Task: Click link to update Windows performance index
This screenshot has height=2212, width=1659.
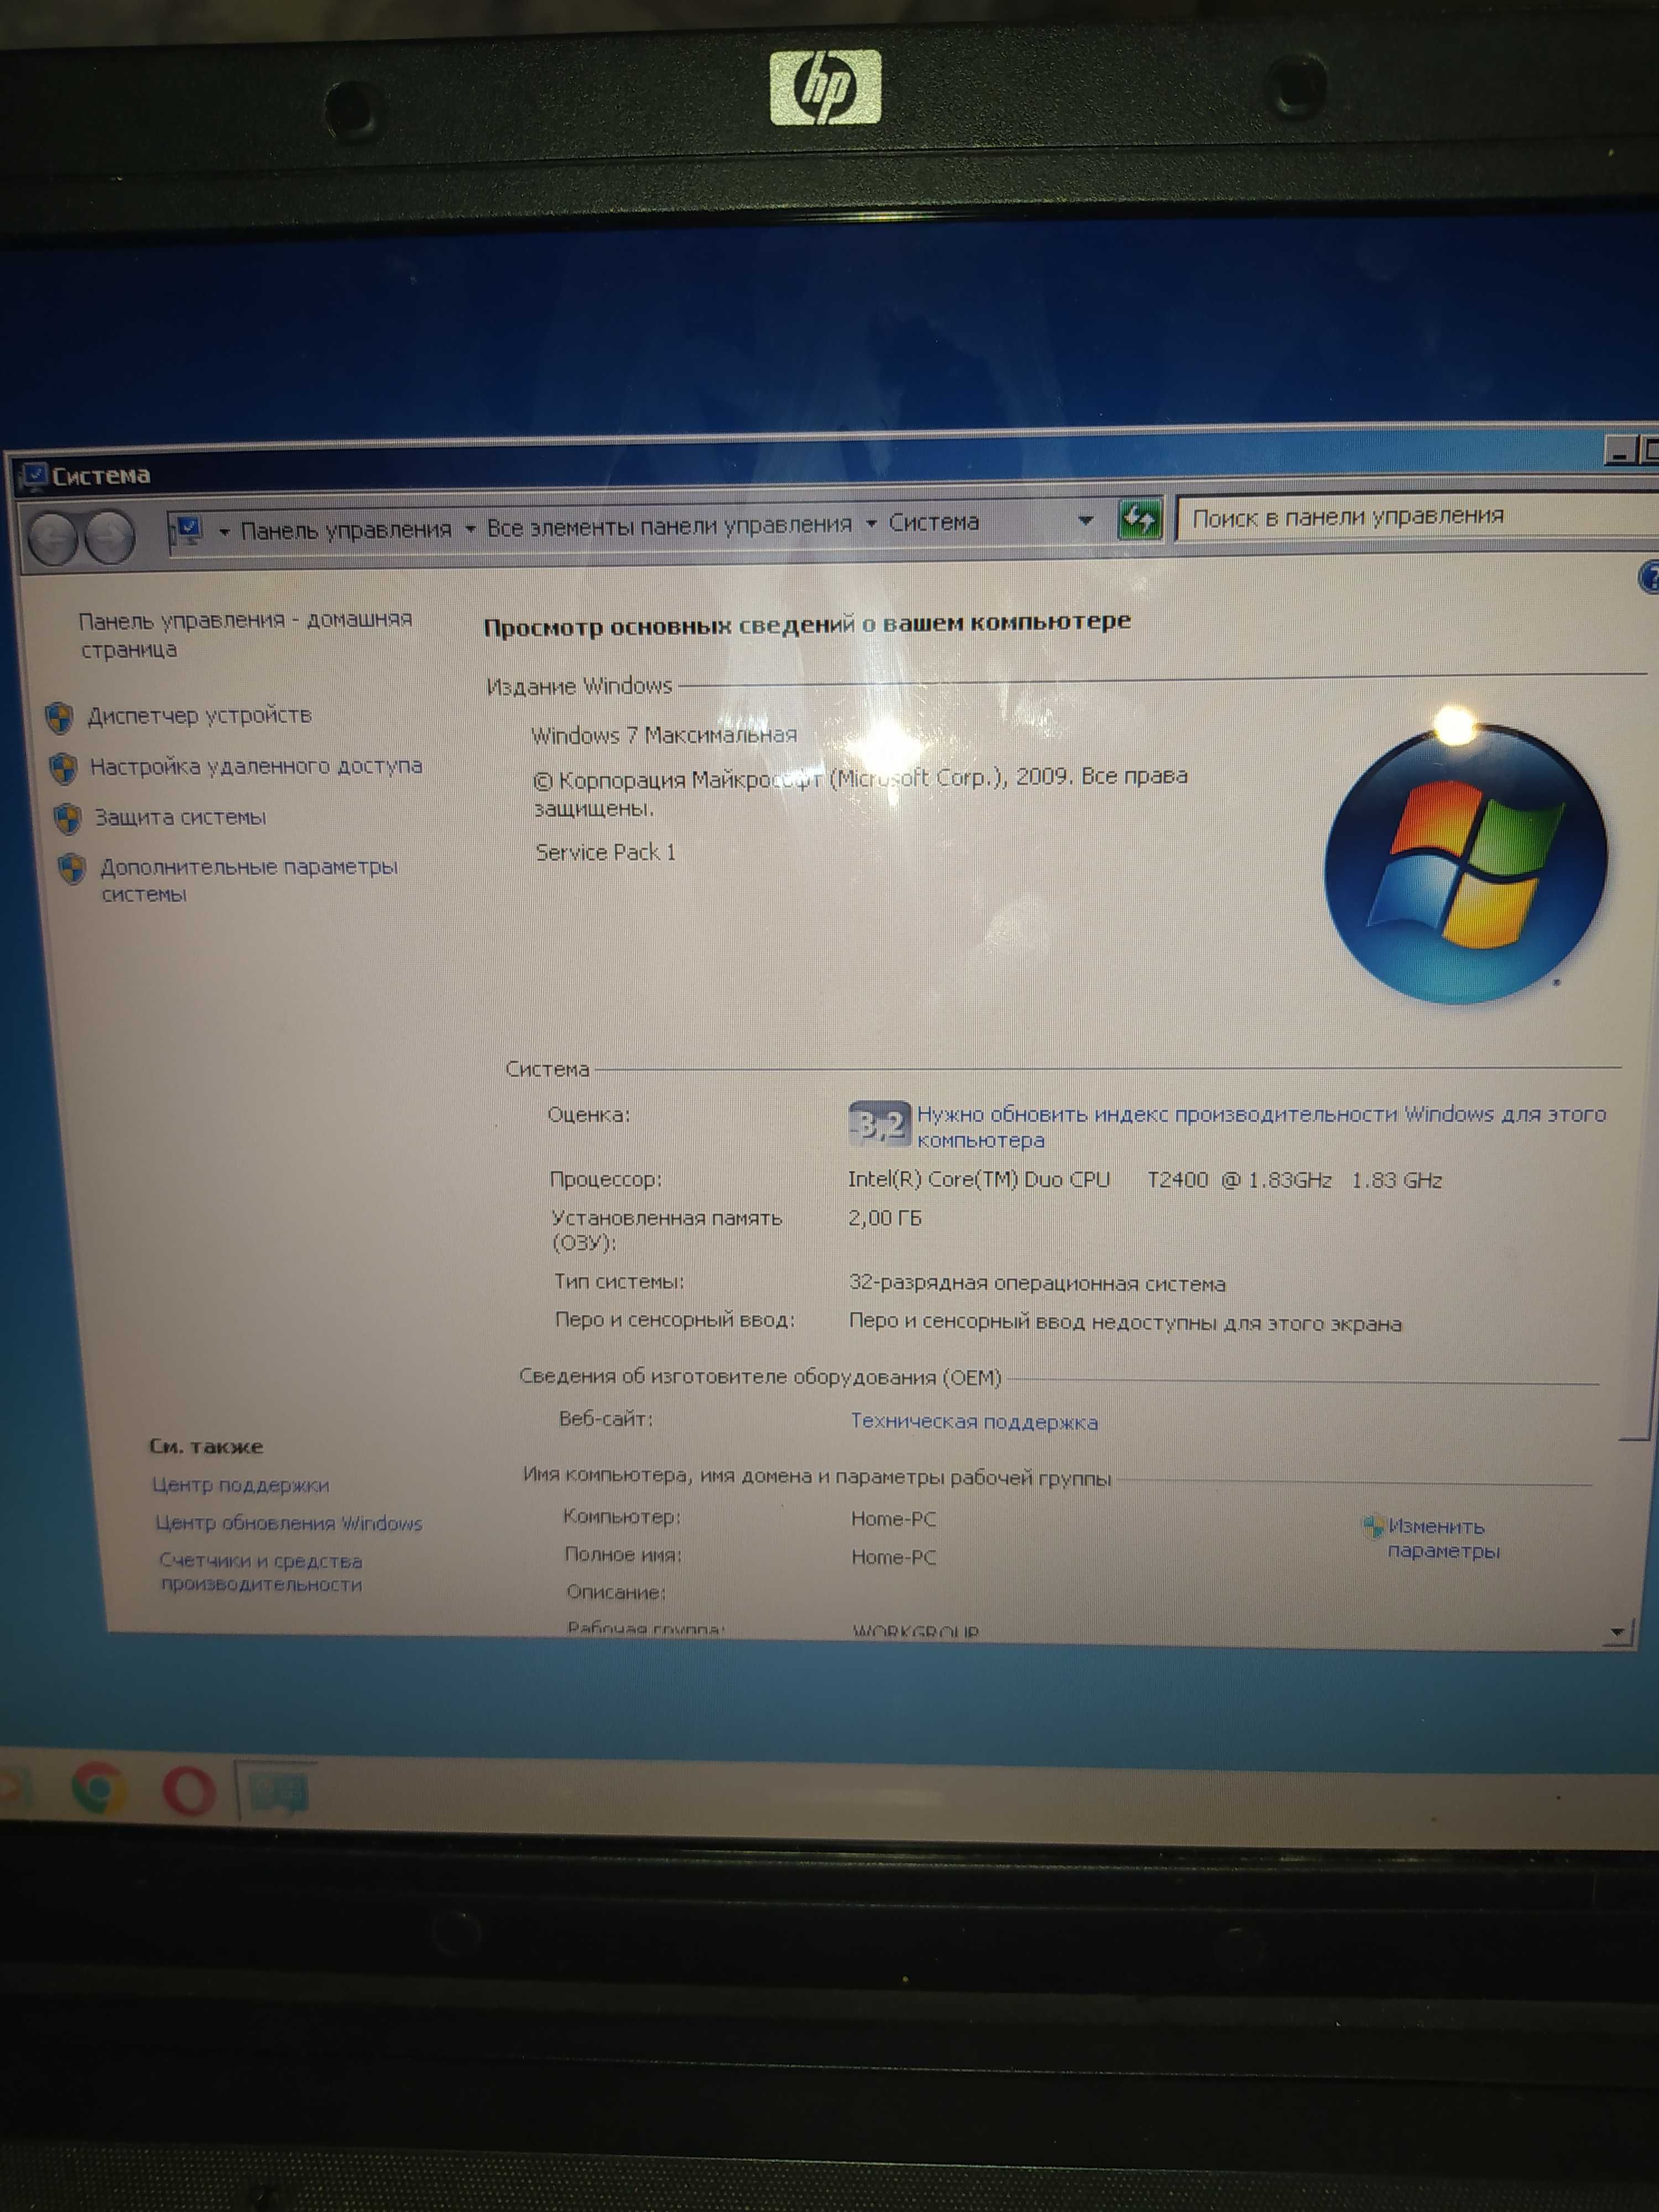Action: (1261, 1126)
